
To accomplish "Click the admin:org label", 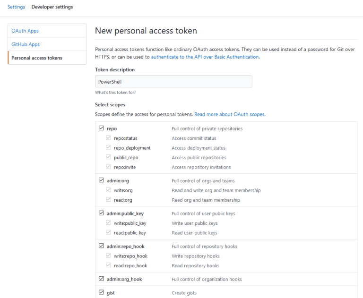I will (x=118, y=181).
